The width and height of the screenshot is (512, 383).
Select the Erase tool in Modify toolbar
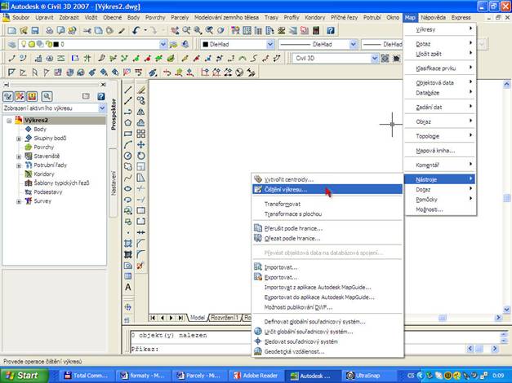click(x=141, y=90)
